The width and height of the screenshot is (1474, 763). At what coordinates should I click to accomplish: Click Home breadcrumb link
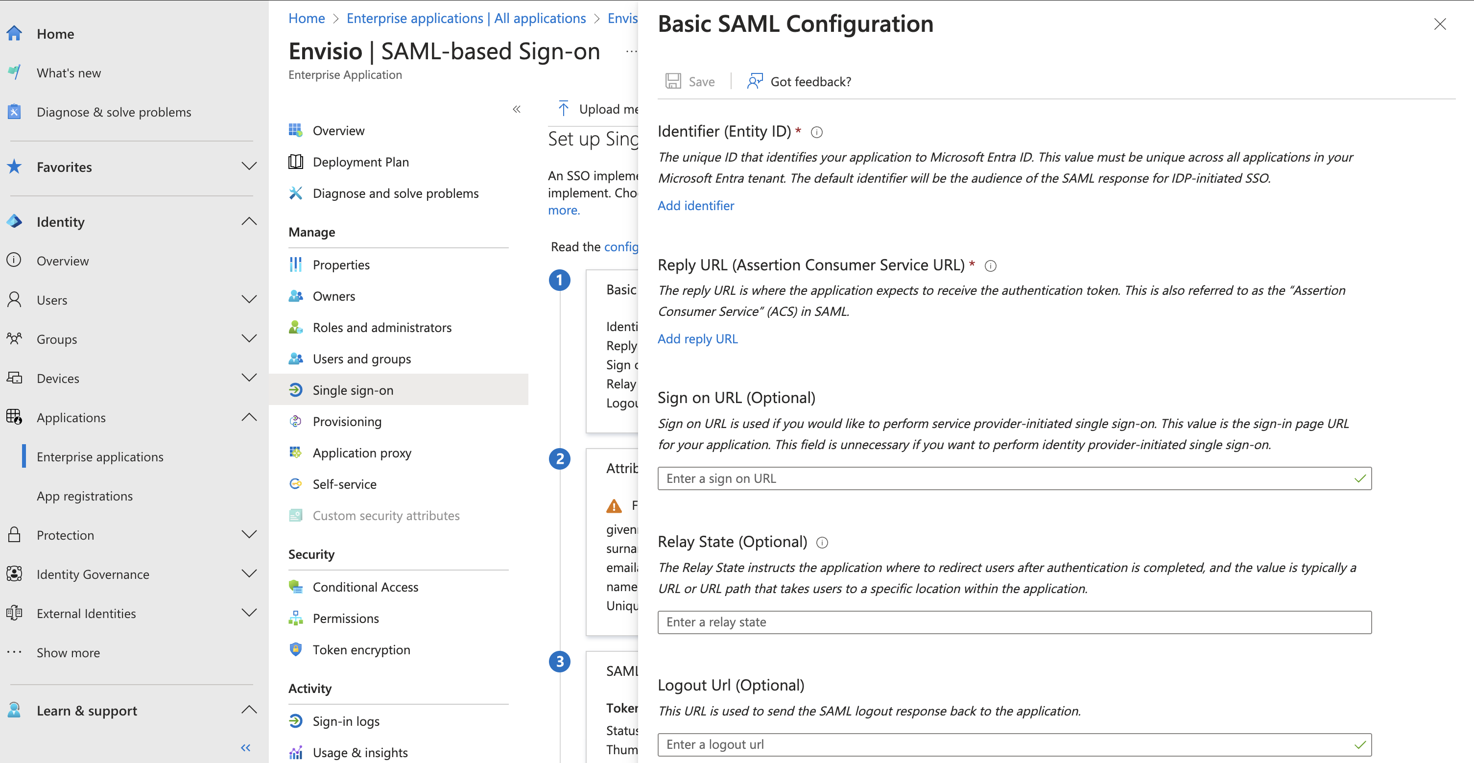coord(307,18)
